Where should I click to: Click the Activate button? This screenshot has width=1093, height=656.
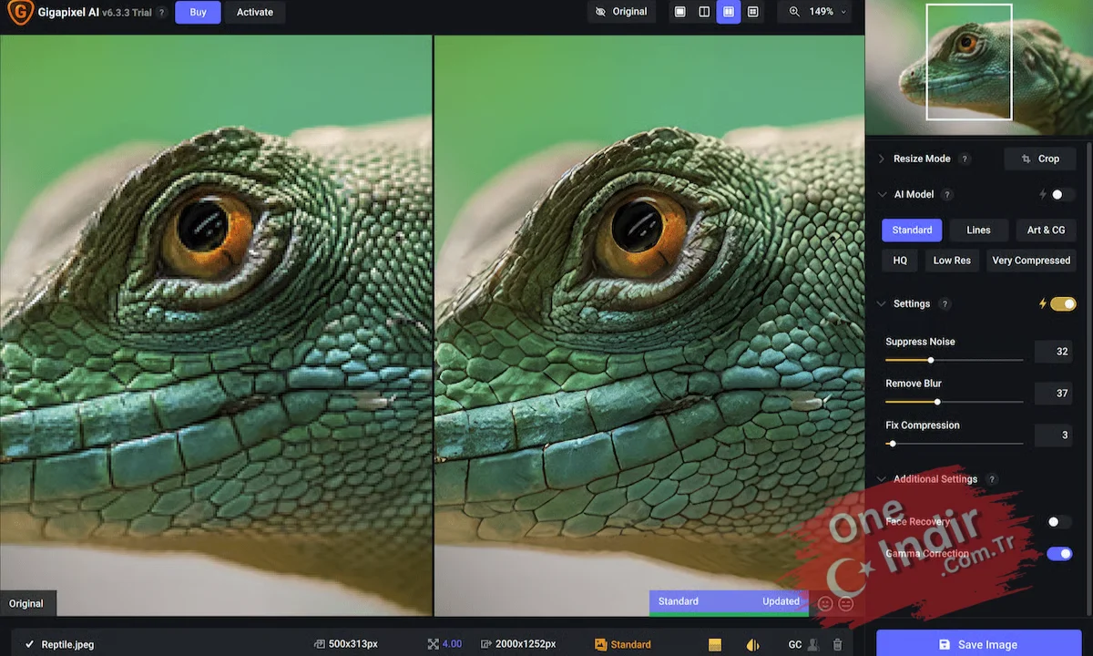click(255, 12)
